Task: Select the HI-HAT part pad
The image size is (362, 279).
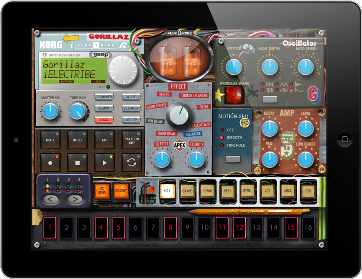Action: coord(207,191)
